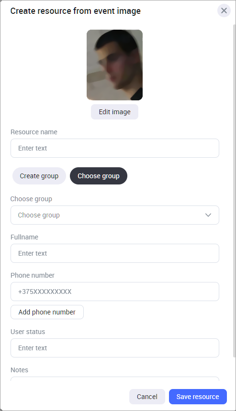The height and width of the screenshot is (411, 236).
Task: Expand the chevron arrow in group selector
Action: 208,215
